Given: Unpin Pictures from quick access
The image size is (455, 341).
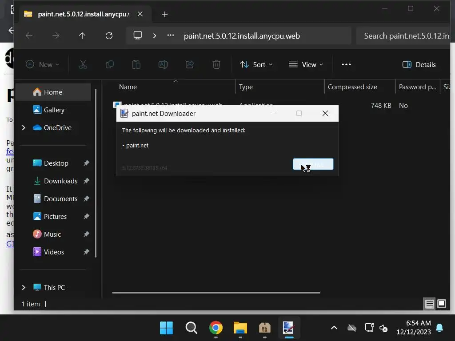Looking at the screenshot, I should point(86,216).
